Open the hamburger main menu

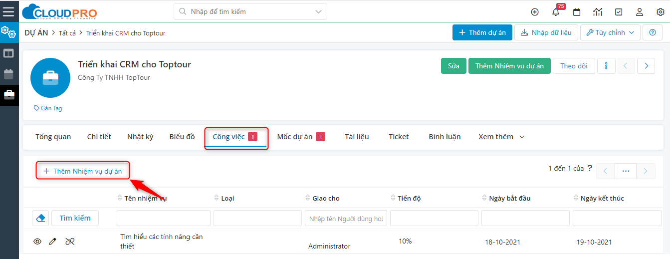tap(8, 11)
